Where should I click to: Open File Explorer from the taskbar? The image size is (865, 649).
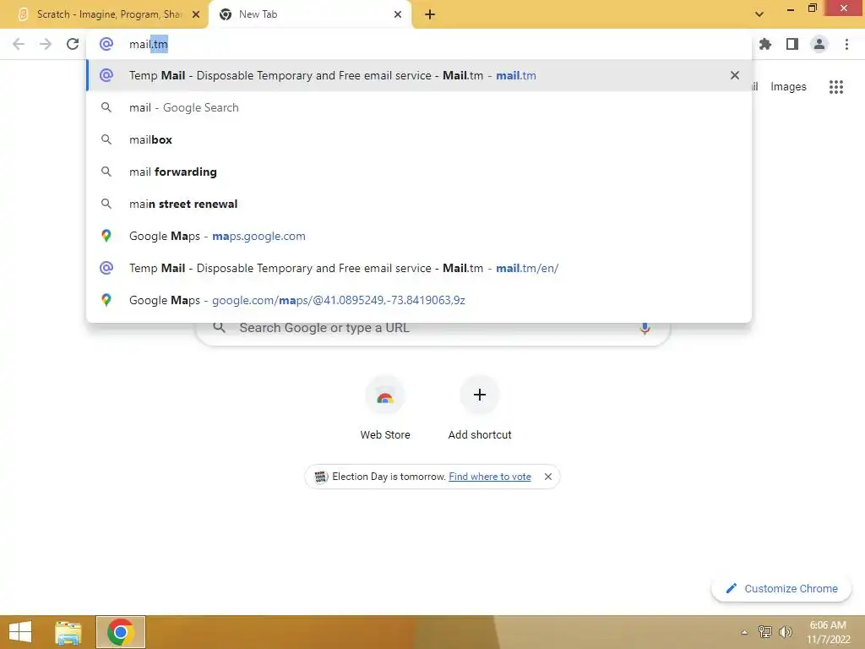68,632
